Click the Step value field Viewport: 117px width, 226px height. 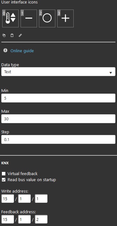pos(58,139)
